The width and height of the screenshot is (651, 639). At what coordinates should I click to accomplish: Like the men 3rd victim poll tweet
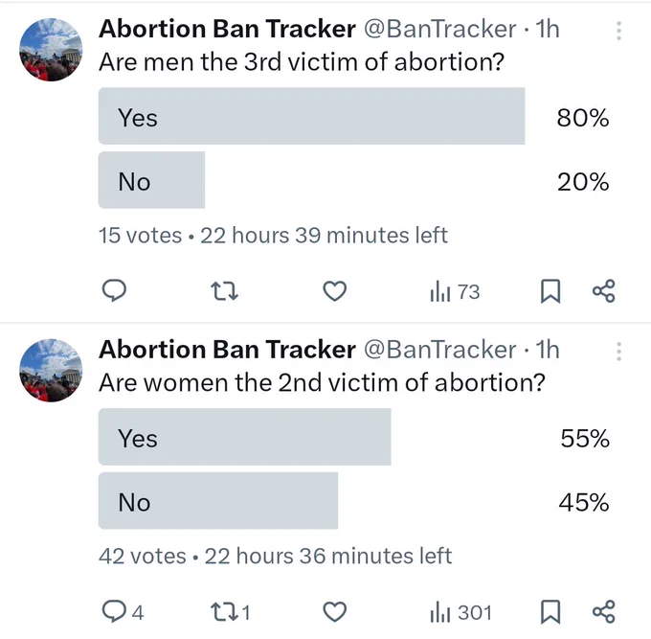(335, 291)
